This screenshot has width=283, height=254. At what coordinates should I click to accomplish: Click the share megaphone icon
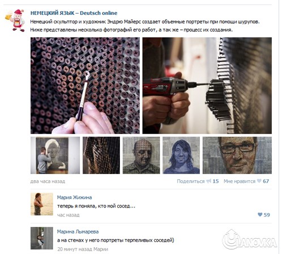coord(209,181)
